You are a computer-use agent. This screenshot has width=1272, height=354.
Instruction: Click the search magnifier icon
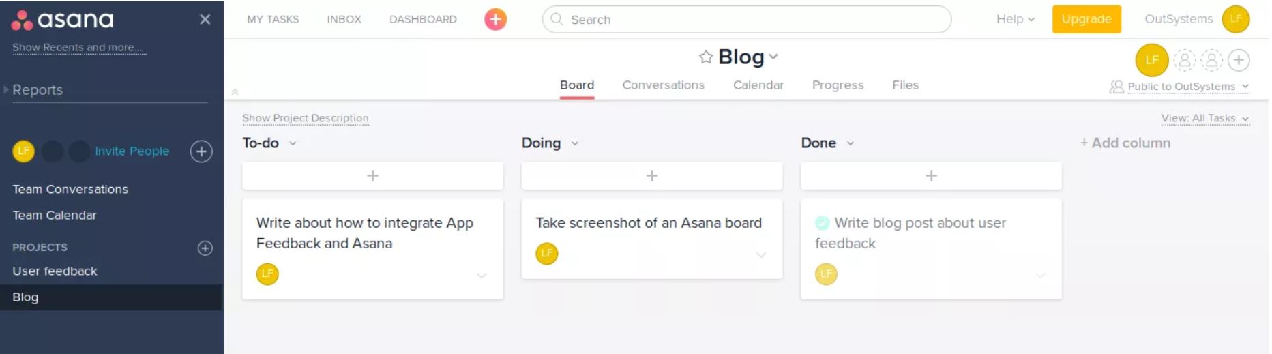click(557, 19)
